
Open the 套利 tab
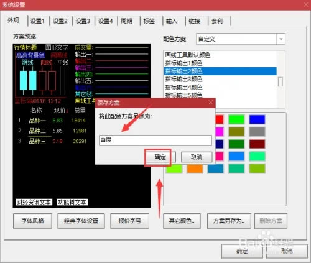(217, 21)
